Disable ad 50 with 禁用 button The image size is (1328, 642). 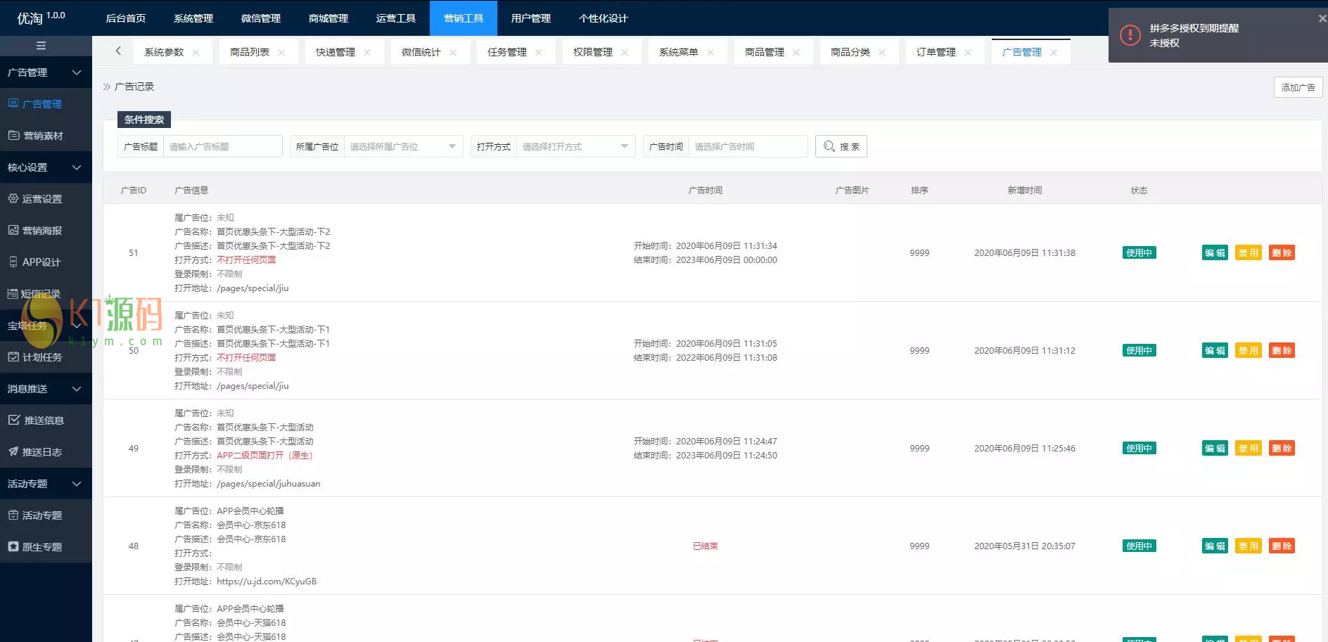1248,351
